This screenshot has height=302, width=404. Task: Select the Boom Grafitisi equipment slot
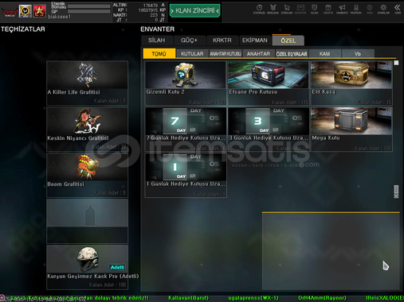pyautogui.click(x=87, y=175)
